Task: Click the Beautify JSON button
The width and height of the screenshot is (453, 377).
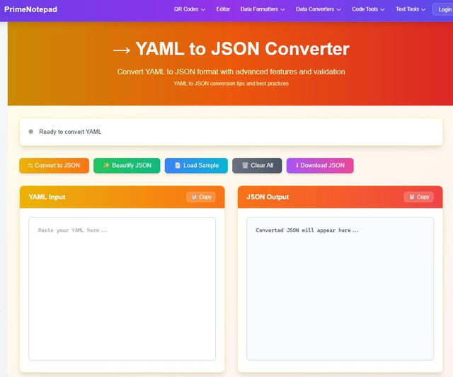Action: click(x=127, y=166)
